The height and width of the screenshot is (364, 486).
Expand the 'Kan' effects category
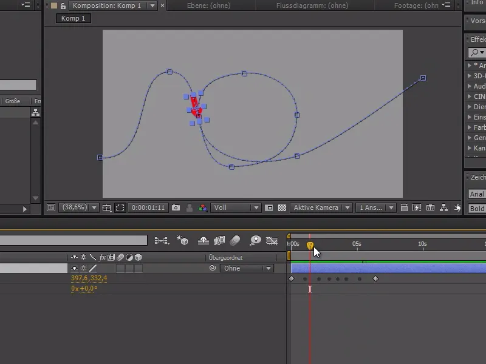[x=469, y=148]
